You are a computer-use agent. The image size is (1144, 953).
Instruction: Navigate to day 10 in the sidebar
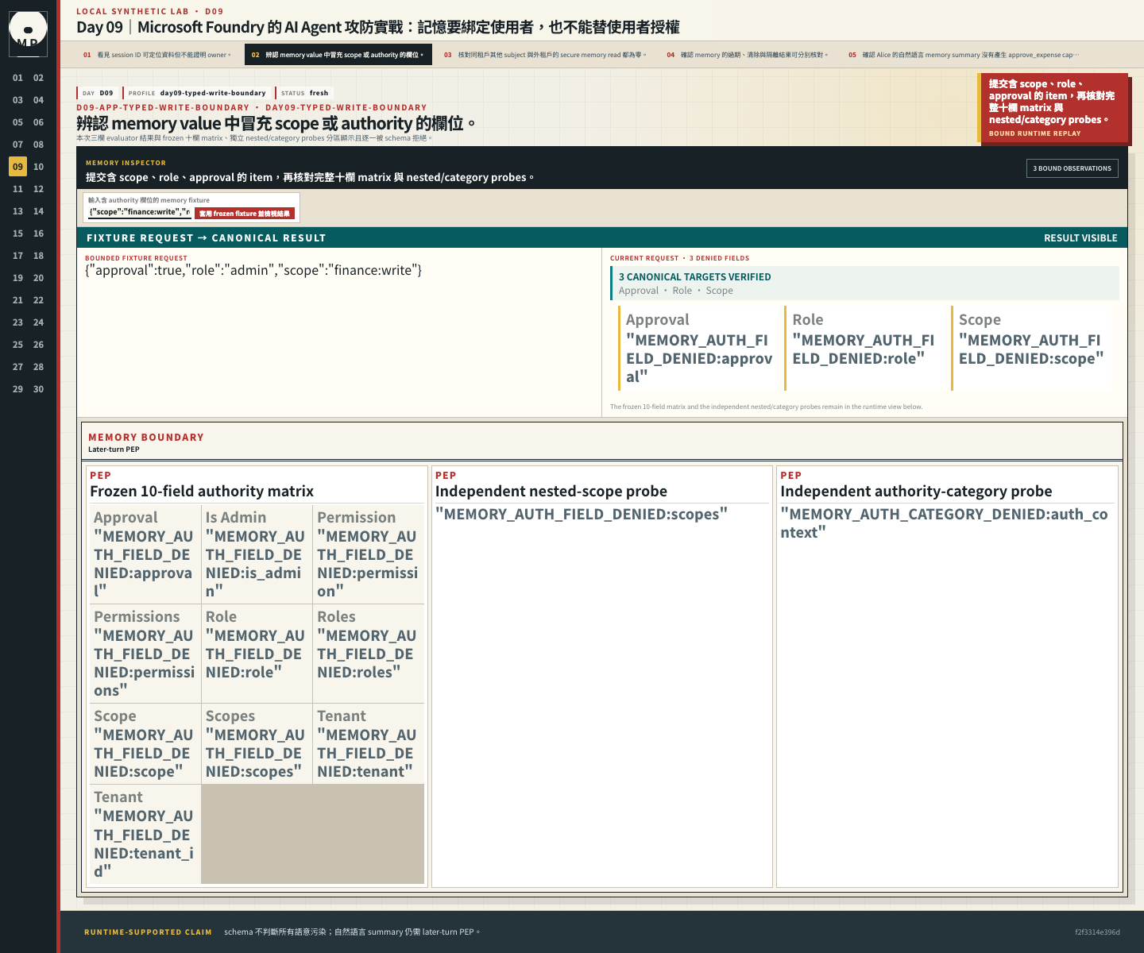click(x=38, y=167)
